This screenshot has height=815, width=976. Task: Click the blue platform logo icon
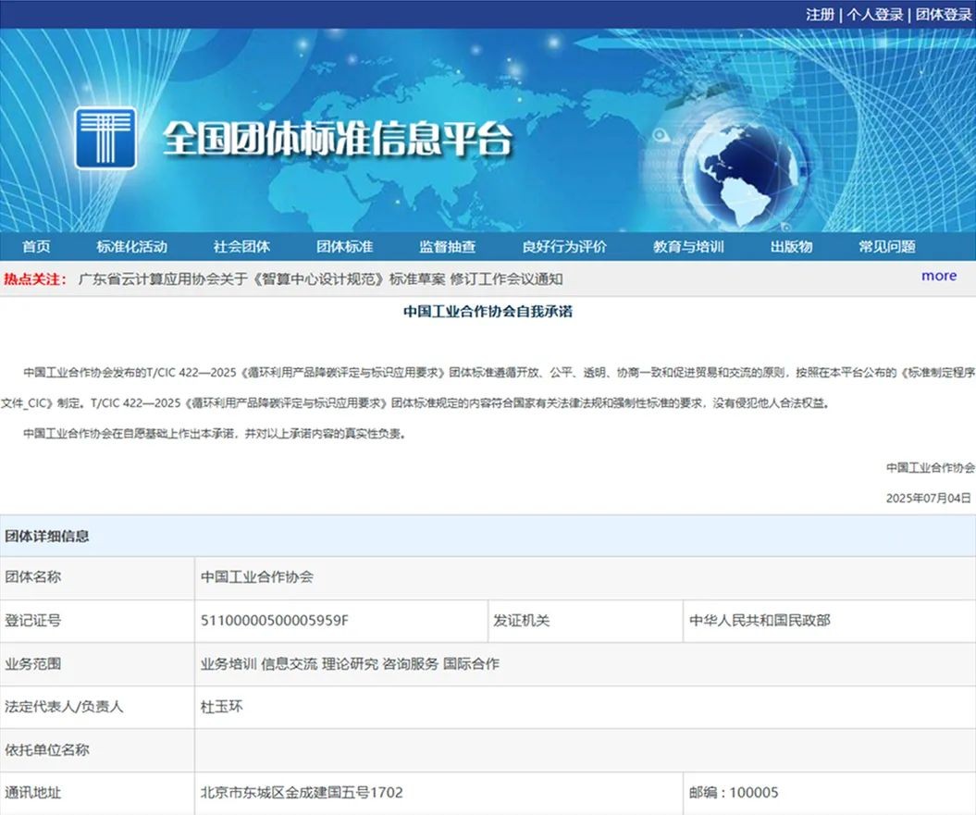coord(105,138)
